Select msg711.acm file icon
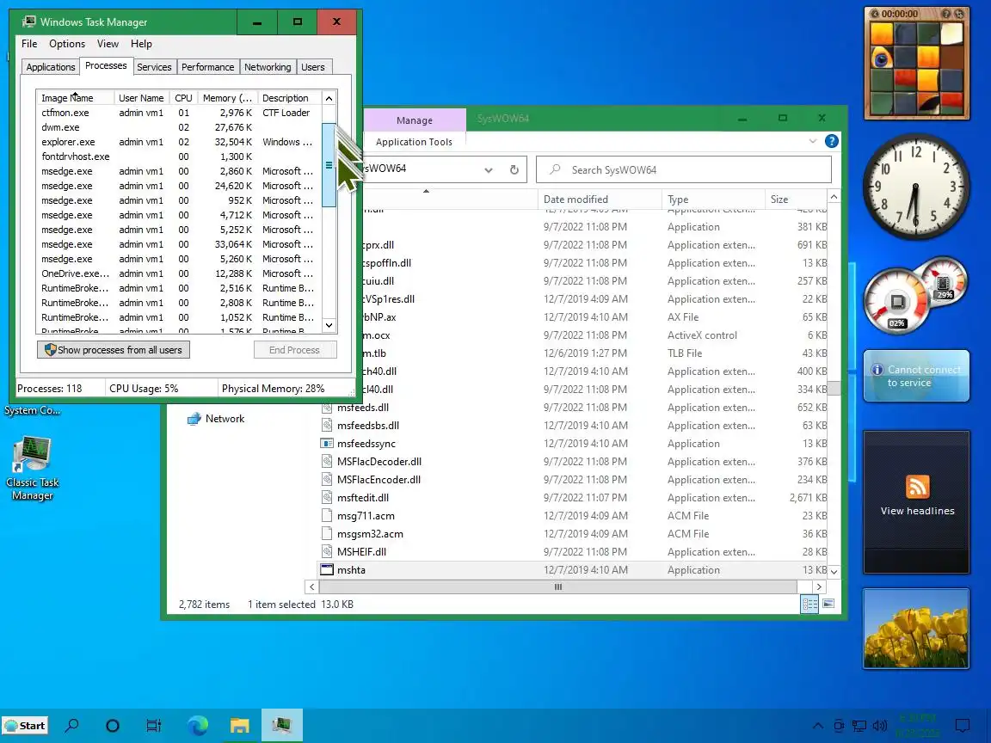This screenshot has height=743, width=991. (x=327, y=516)
